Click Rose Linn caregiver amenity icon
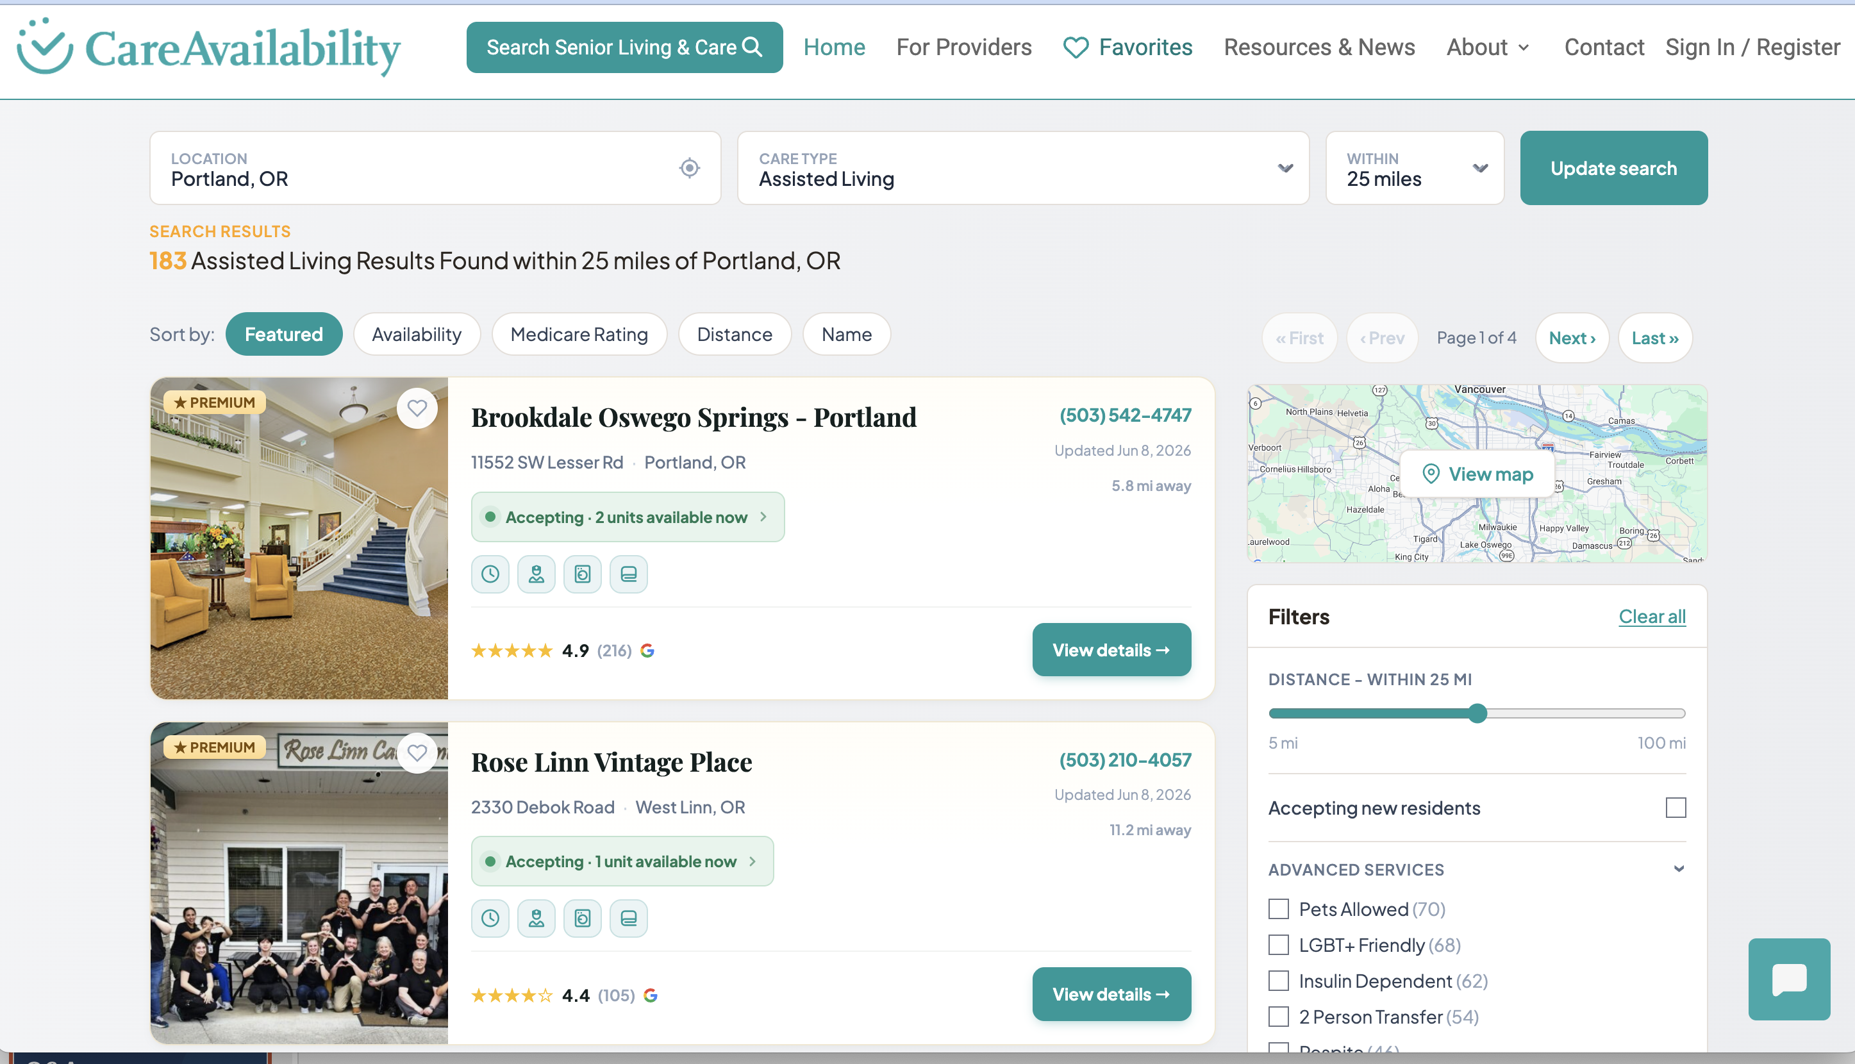 [537, 919]
